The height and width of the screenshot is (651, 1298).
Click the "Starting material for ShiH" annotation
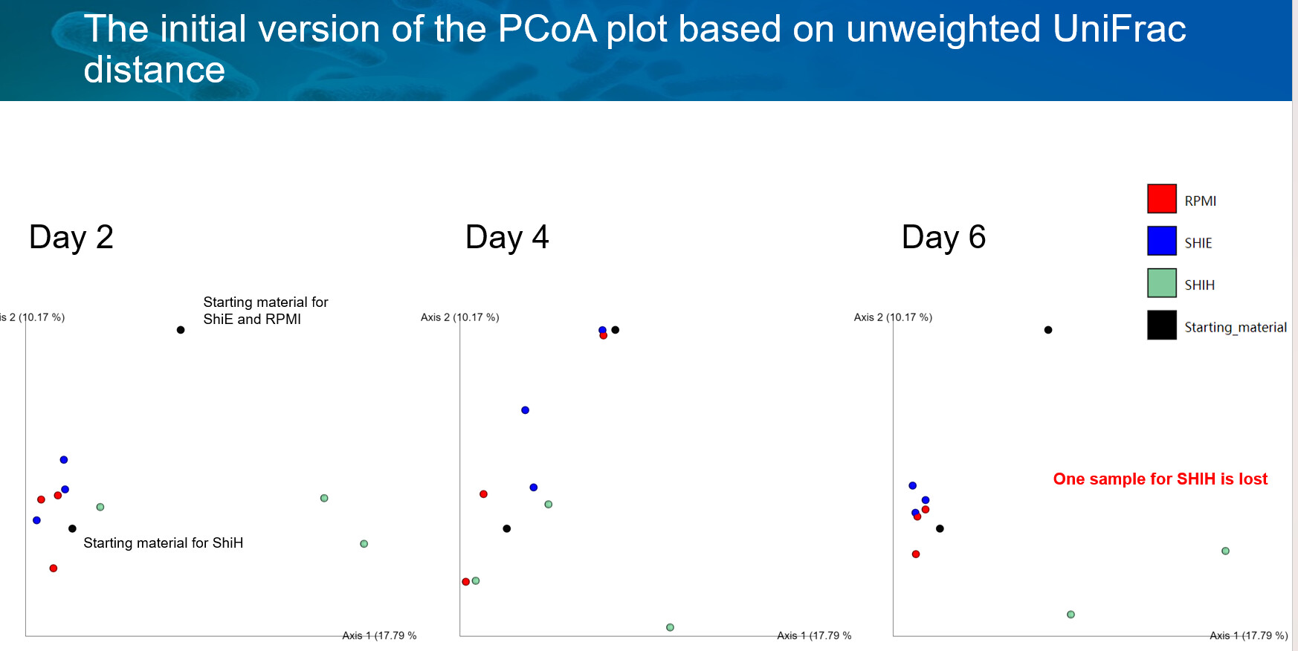[164, 543]
